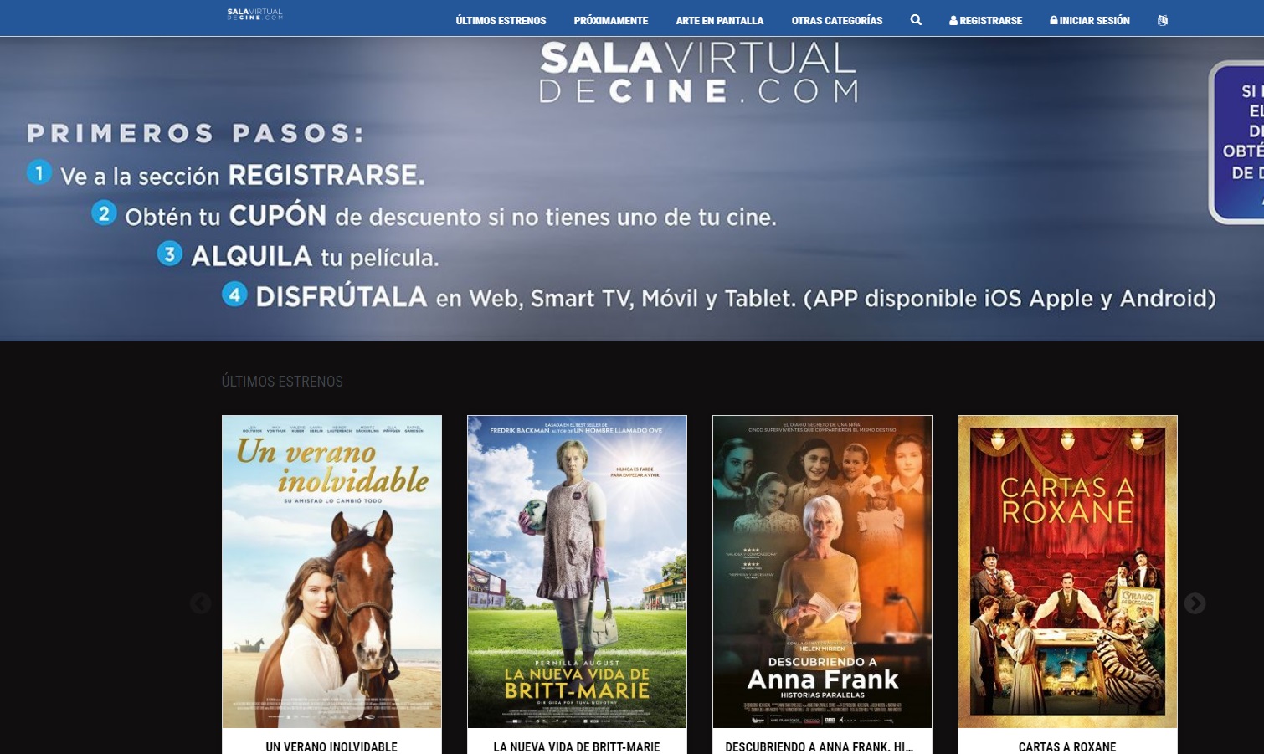
Task: Click the Cartas a Roxane title text
Action: 1067,746
